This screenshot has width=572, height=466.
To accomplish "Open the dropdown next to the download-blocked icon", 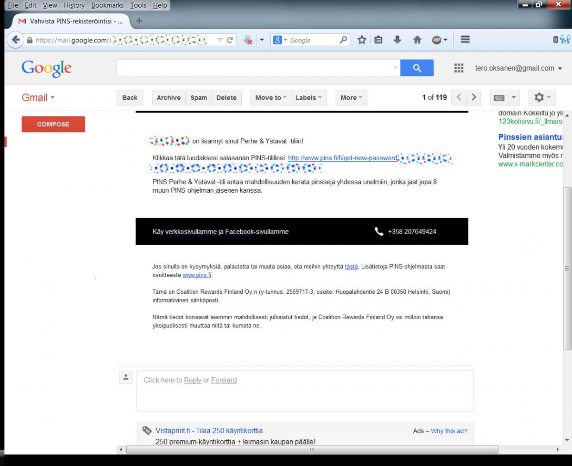I will tap(261, 41).
